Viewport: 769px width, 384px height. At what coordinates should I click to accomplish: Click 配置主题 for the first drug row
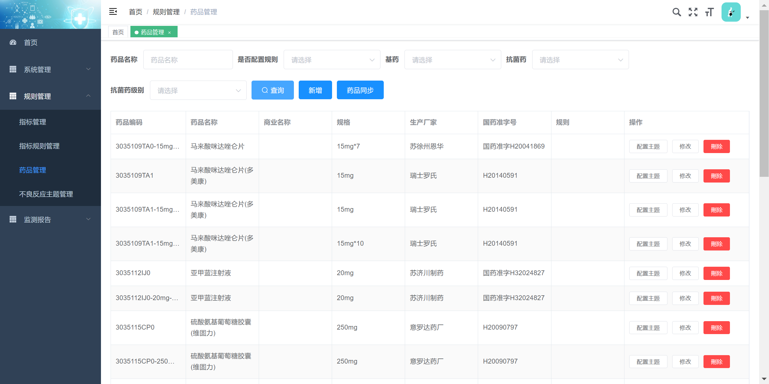(x=648, y=146)
